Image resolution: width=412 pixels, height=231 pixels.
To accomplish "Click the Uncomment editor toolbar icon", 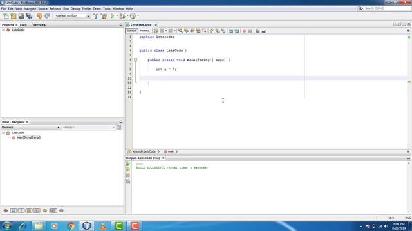I will coord(264,31).
